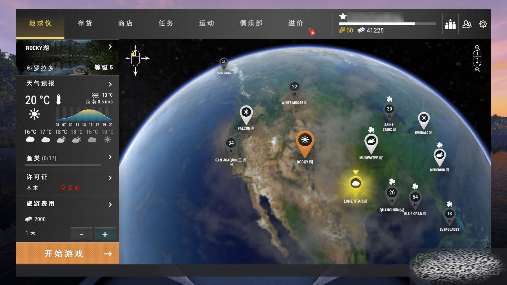Click the zoom-in magnifier on globe

(477, 47)
